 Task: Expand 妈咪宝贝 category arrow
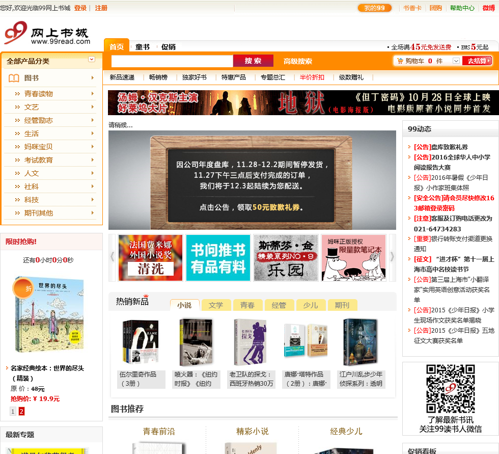(93, 146)
